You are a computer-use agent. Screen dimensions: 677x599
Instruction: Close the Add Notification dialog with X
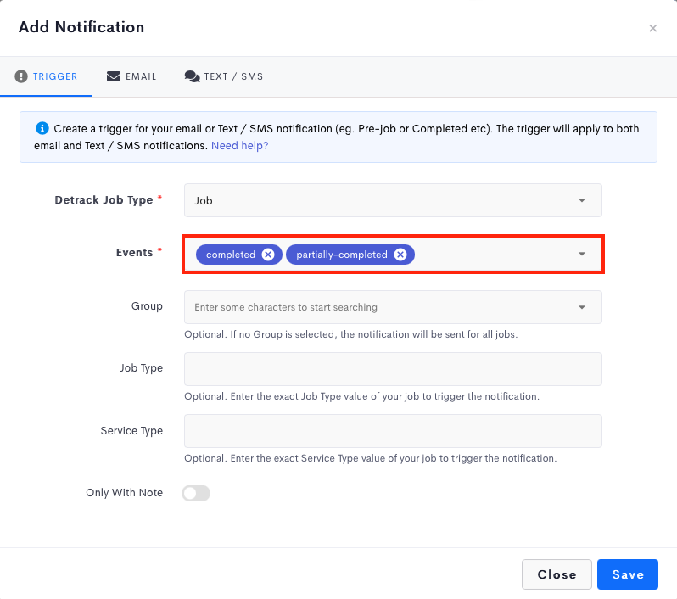(653, 29)
